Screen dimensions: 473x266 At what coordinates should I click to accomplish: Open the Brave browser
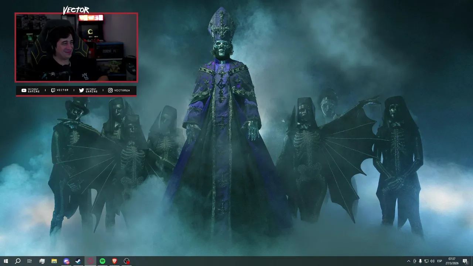point(115,261)
